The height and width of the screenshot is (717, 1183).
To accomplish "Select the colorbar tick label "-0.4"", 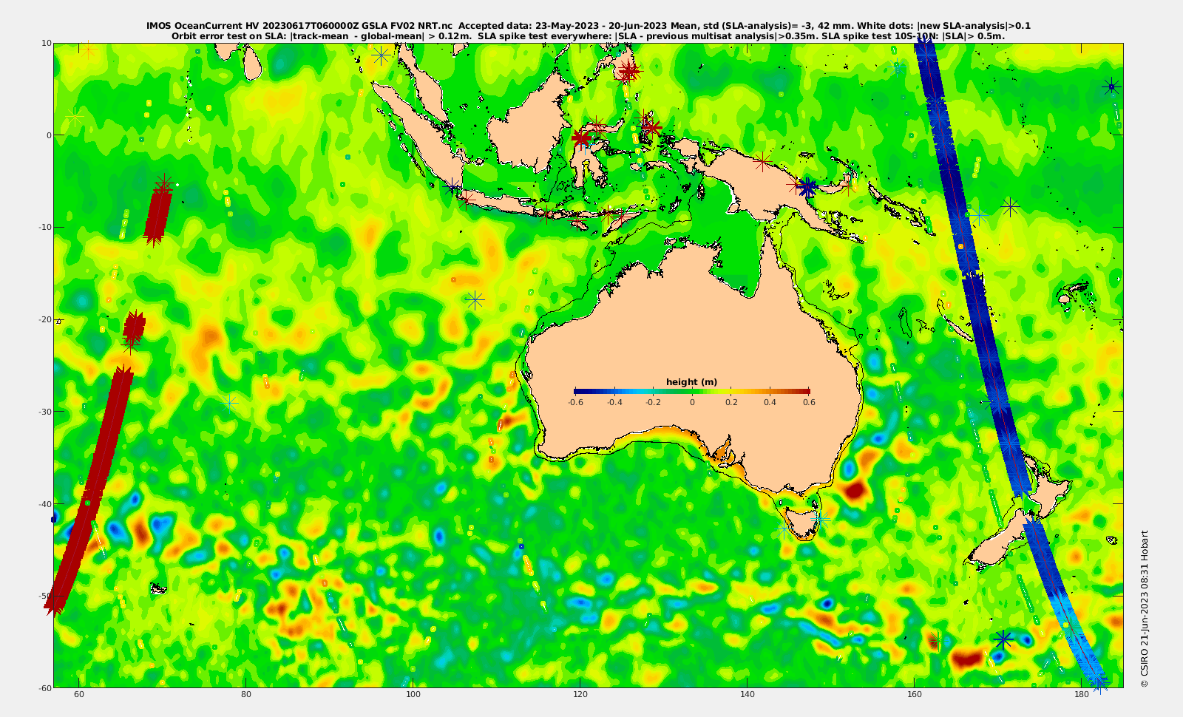I will point(614,403).
